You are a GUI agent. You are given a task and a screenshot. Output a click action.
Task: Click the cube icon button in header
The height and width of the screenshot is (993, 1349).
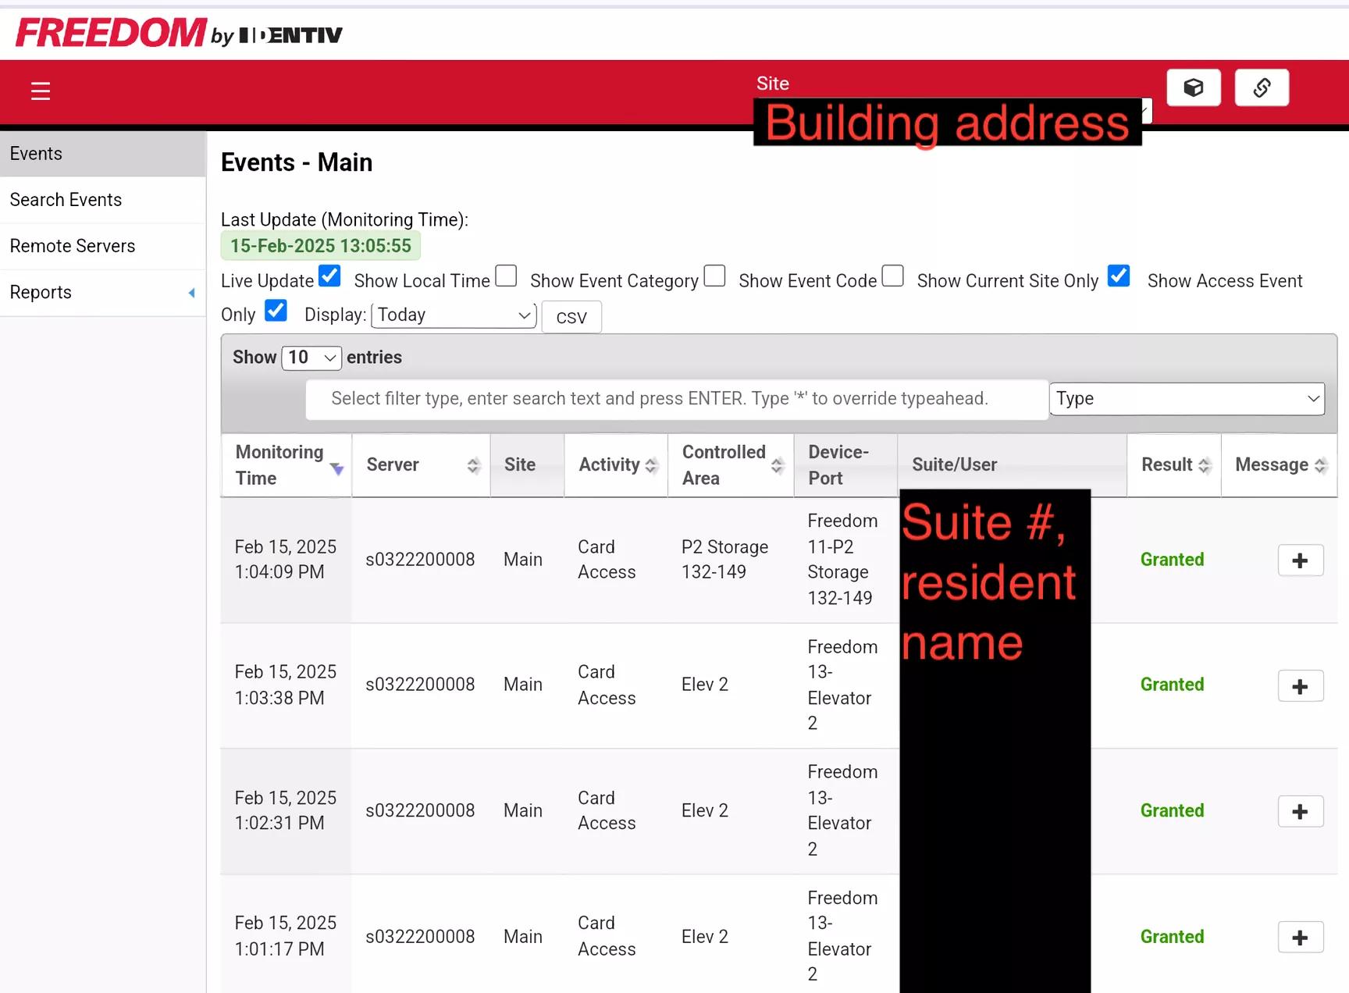pos(1193,87)
